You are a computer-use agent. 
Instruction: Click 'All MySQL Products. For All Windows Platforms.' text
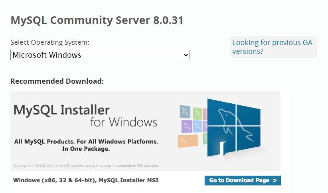pos(86,142)
